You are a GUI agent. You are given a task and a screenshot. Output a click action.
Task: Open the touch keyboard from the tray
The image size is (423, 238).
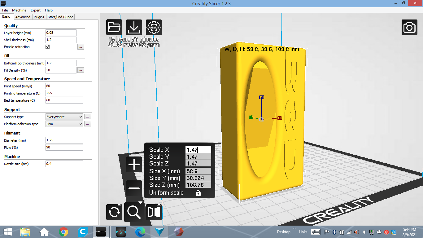click(x=316, y=232)
